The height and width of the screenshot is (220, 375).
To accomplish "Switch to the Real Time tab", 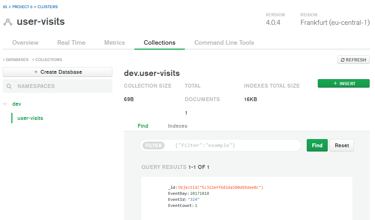I will (71, 43).
